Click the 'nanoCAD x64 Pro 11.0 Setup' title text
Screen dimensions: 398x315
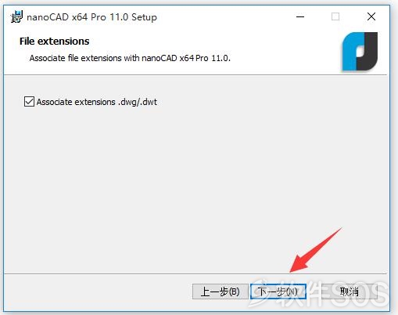click(91, 17)
